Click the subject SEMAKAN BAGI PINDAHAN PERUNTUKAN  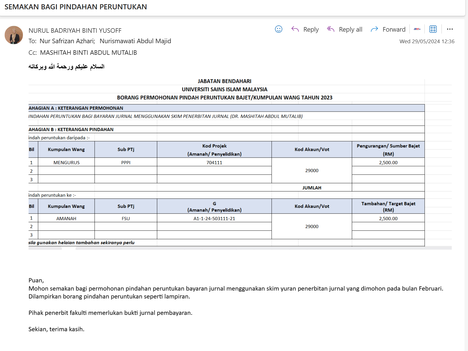click(x=76, y=7)
